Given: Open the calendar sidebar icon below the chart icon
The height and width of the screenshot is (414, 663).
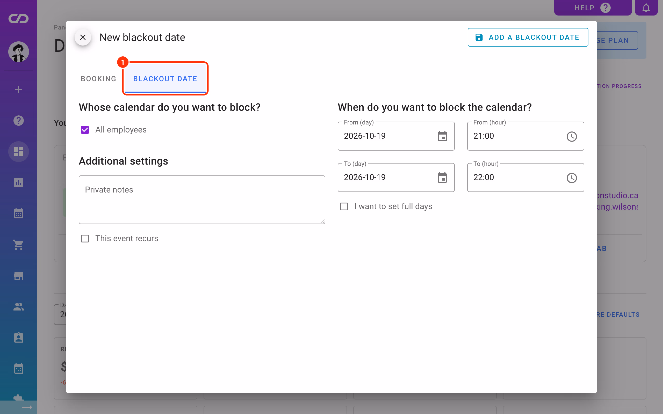Looking at the screenshot, I should [18, 213].
